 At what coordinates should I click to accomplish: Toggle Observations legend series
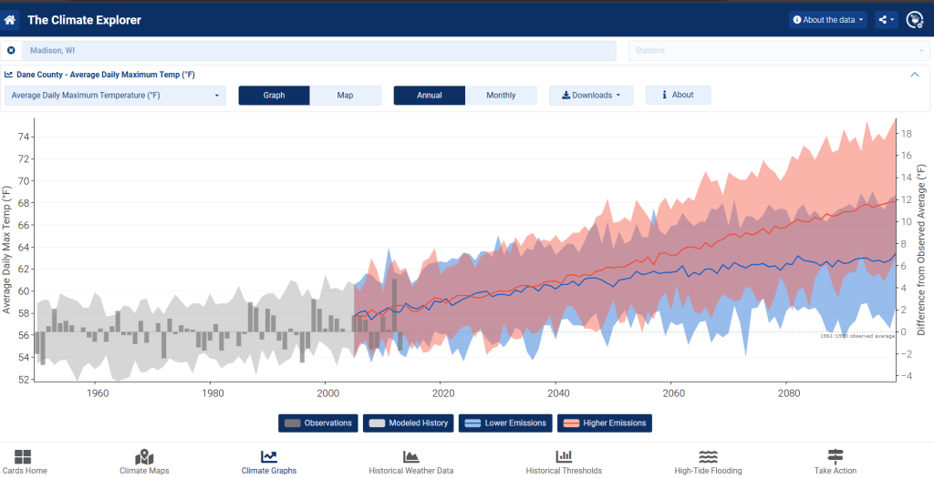point(318,423)
